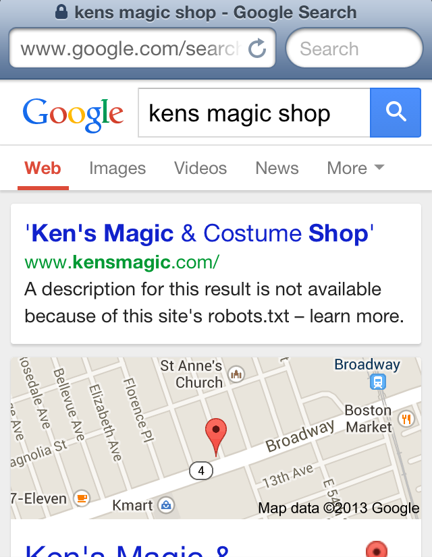Click the blue magnifier search button
This screenshot has width=432, height=557.
pos(396,113)
